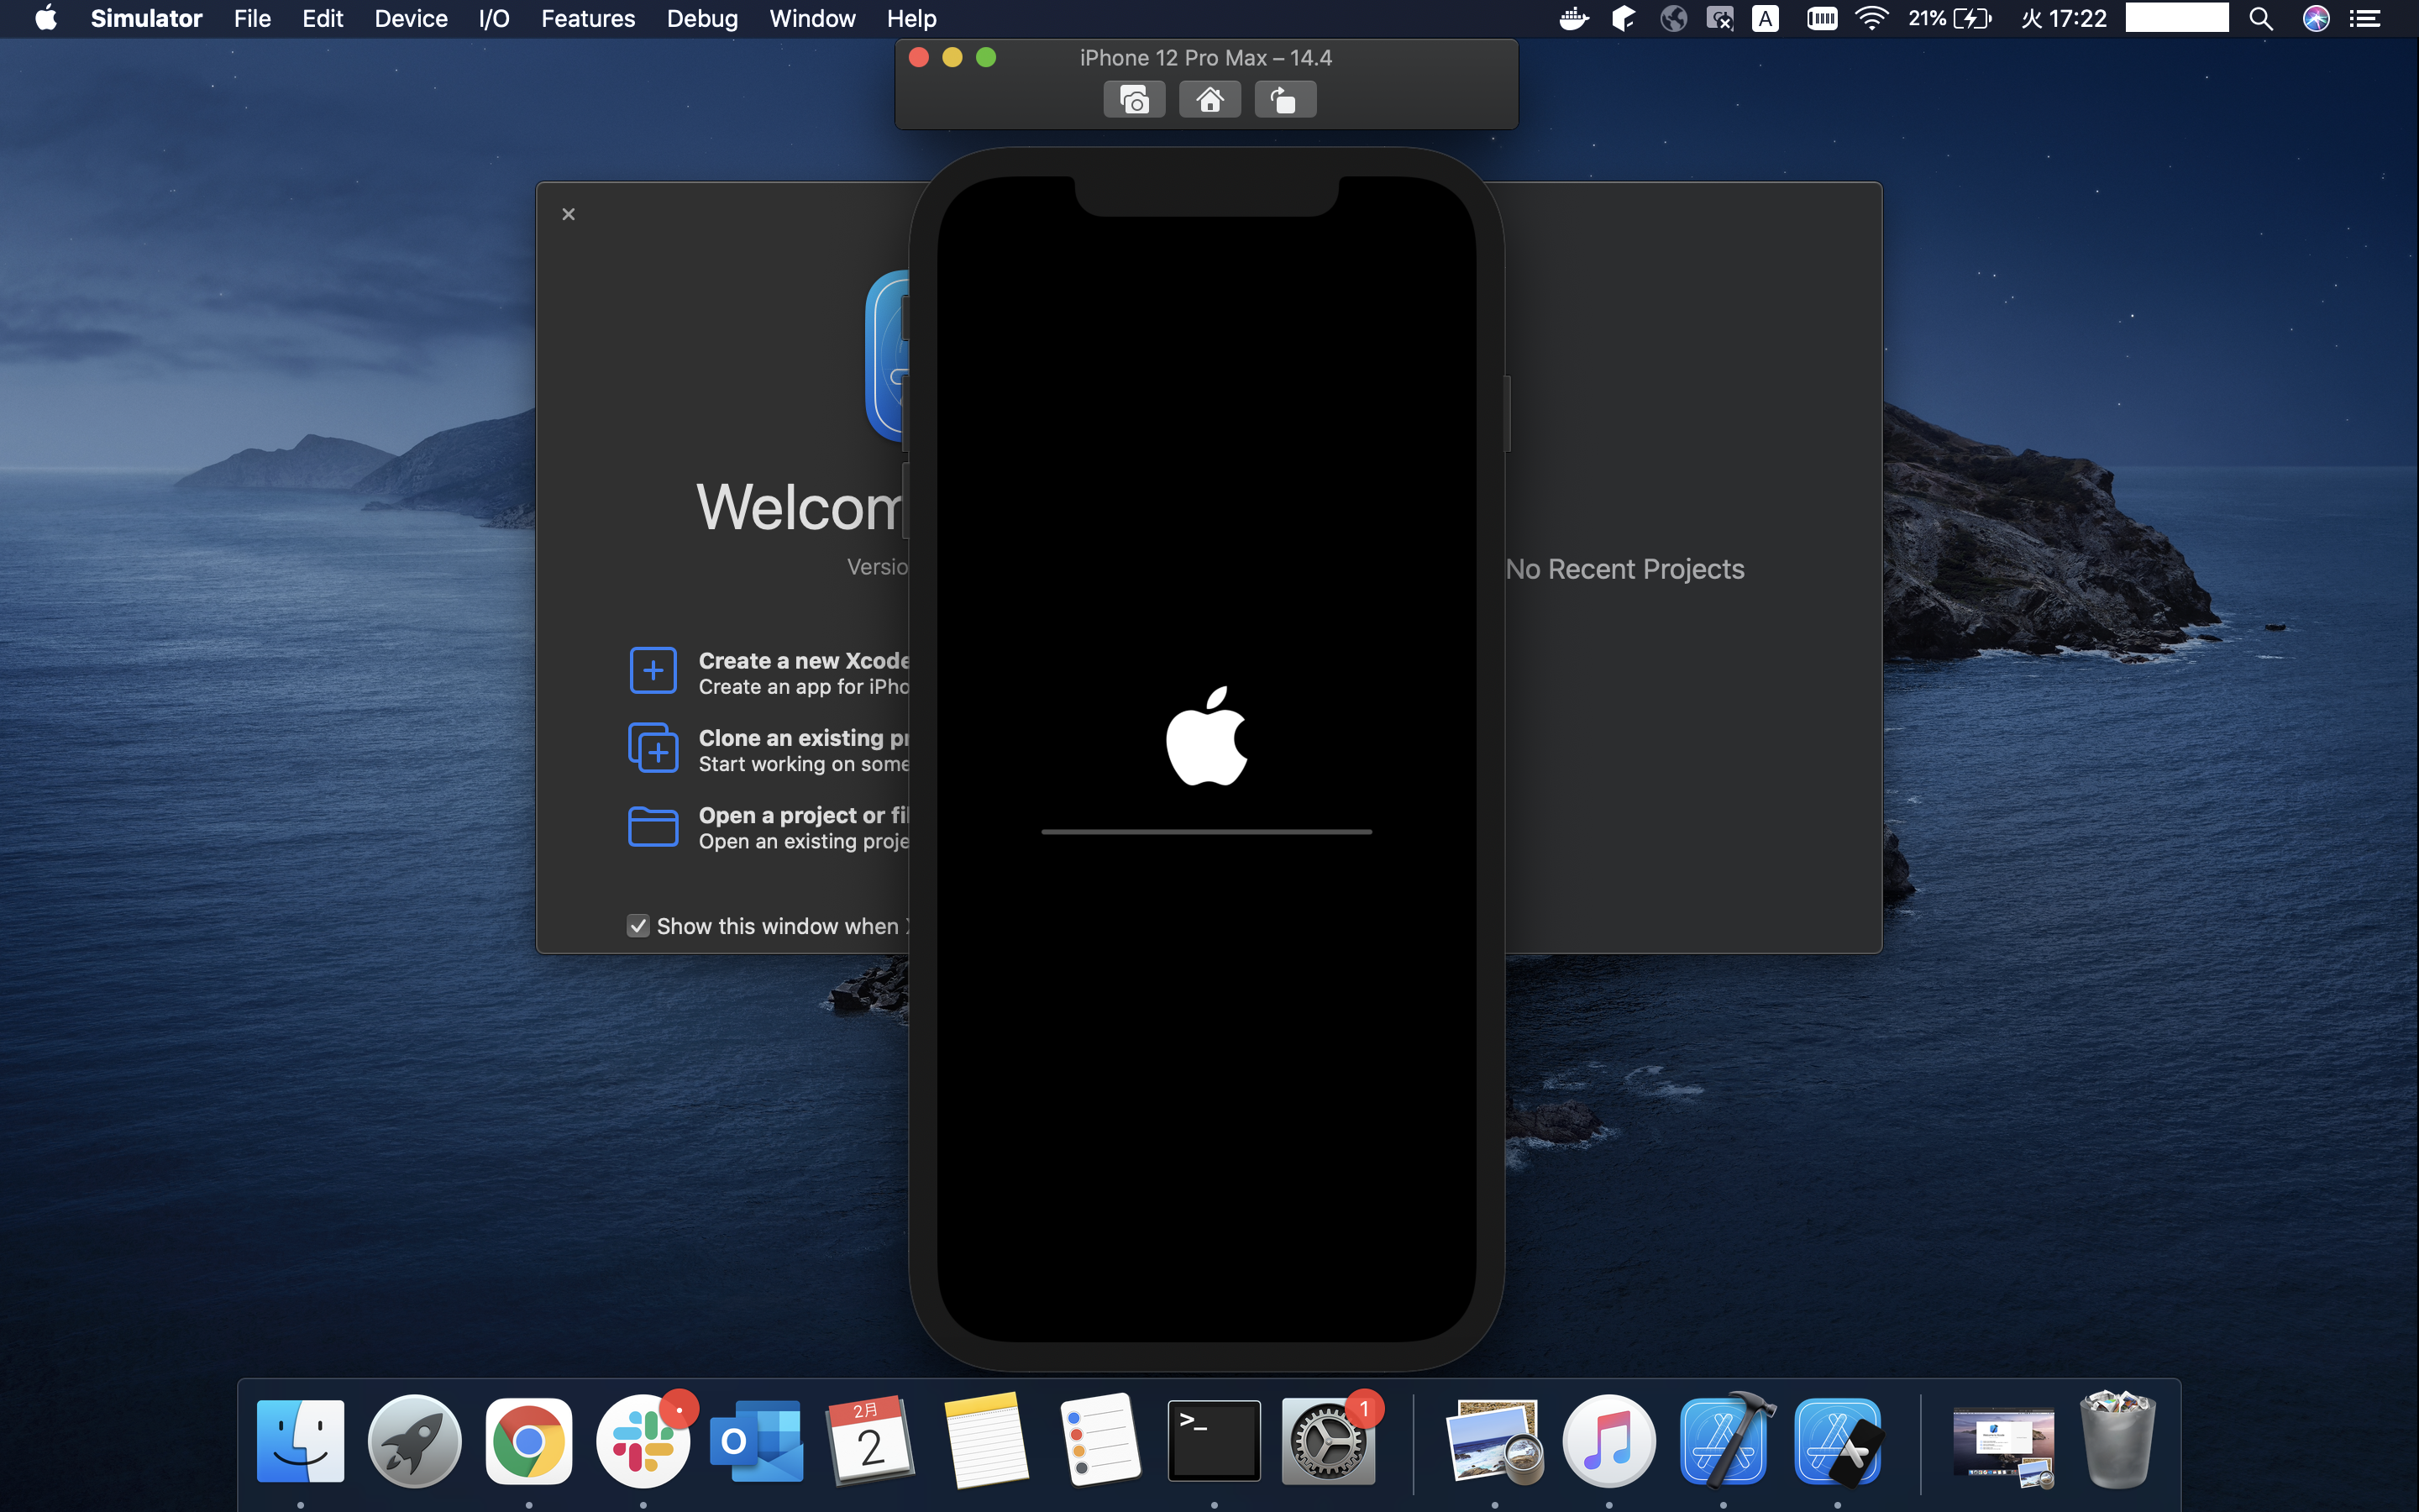
Task: Open Slack from the Dock
Action: coord(643,1441)
